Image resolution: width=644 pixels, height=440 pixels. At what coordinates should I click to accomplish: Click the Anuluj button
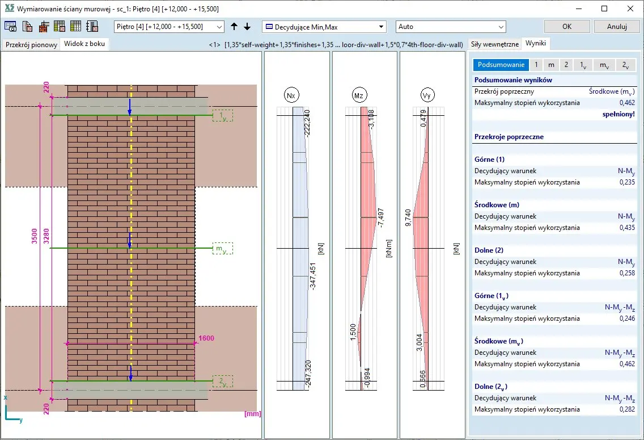(617, 27)
